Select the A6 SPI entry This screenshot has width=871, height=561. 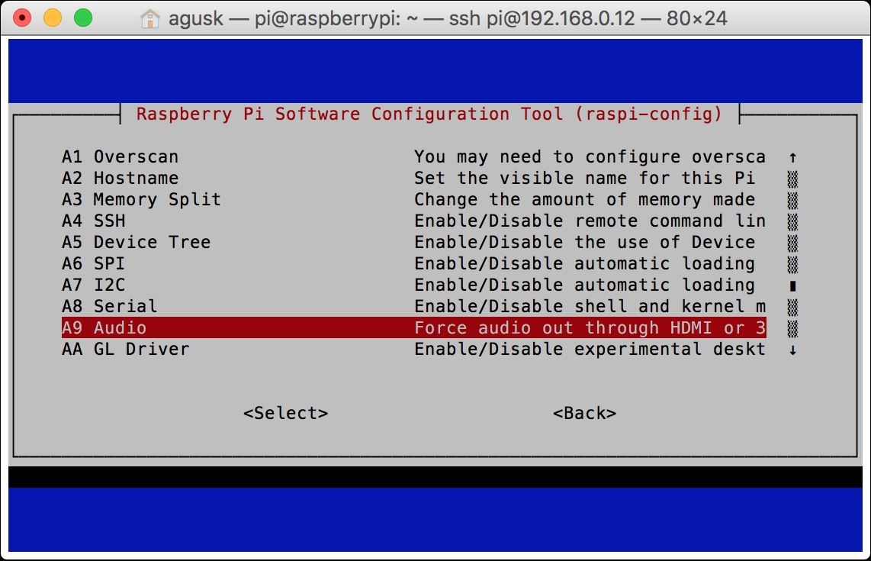[x=414, y=263]
